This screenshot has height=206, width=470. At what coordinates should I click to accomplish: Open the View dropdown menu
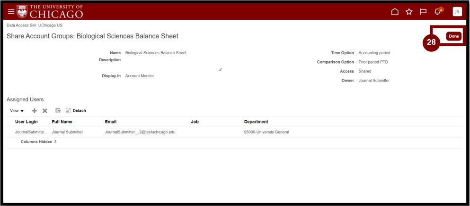pos(17,111)
